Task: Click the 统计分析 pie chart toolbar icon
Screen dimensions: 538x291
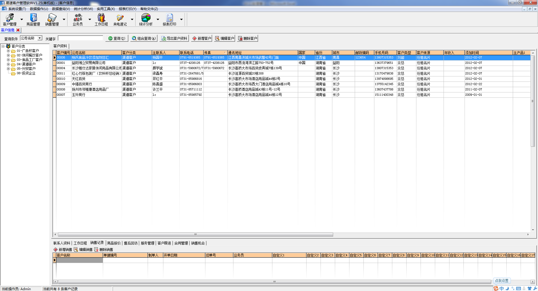Action: tap(146, 20)
